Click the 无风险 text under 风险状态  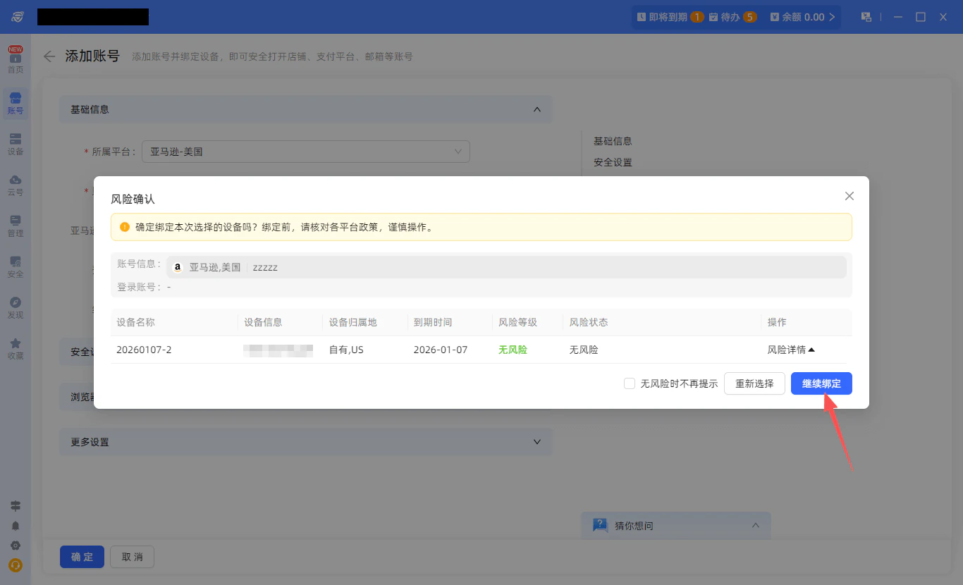[583, 350]
